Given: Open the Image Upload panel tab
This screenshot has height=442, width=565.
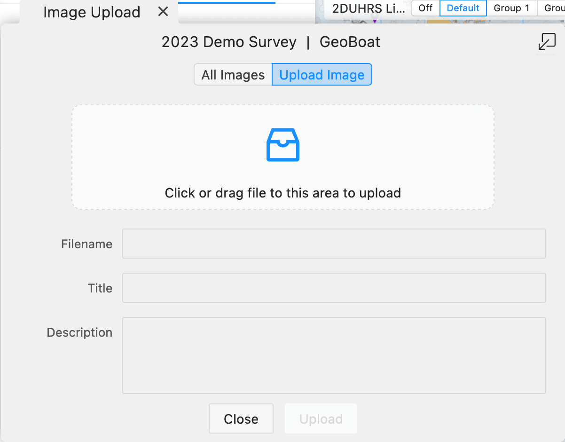Looking at the screenshot, I should click(92, 12).
